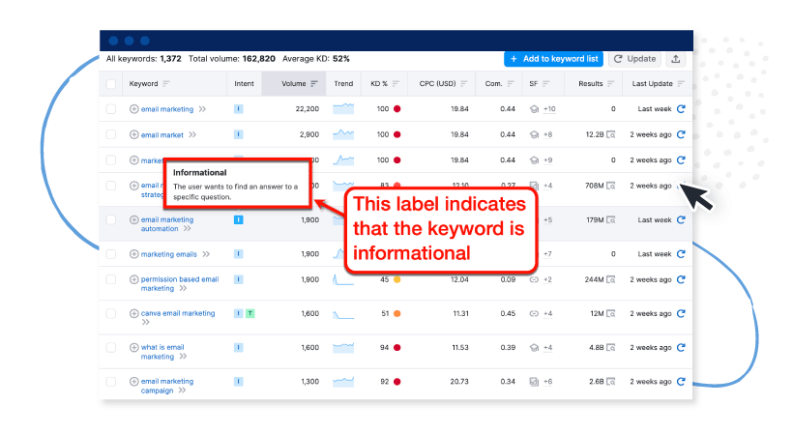Viewport: 793px width, 434px height.
Task: Refresh the canva email marketing row
Action: pos(681,313)
